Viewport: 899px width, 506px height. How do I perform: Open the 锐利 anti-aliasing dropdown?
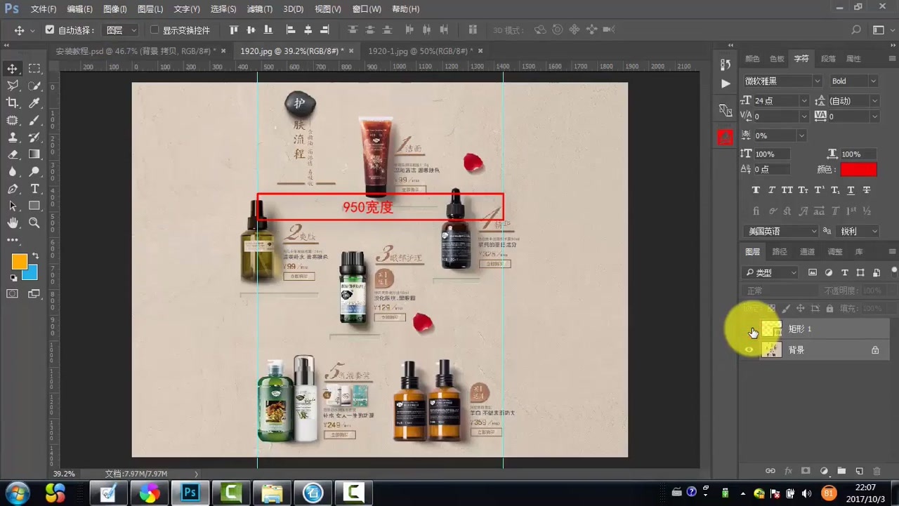pos(858,231)
